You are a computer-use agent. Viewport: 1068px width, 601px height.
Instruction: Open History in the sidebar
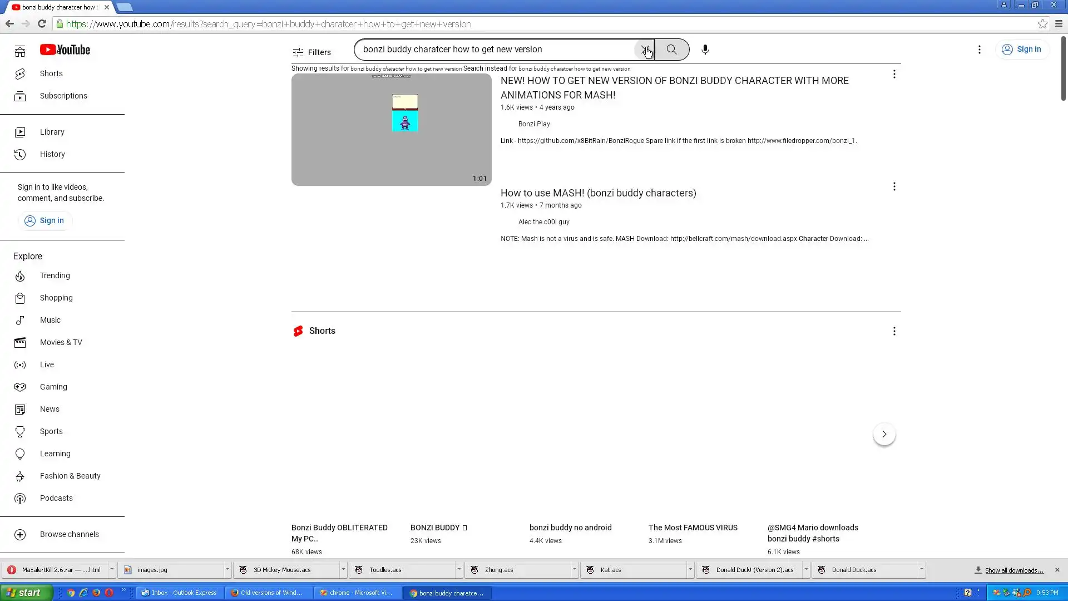(52, 154)
